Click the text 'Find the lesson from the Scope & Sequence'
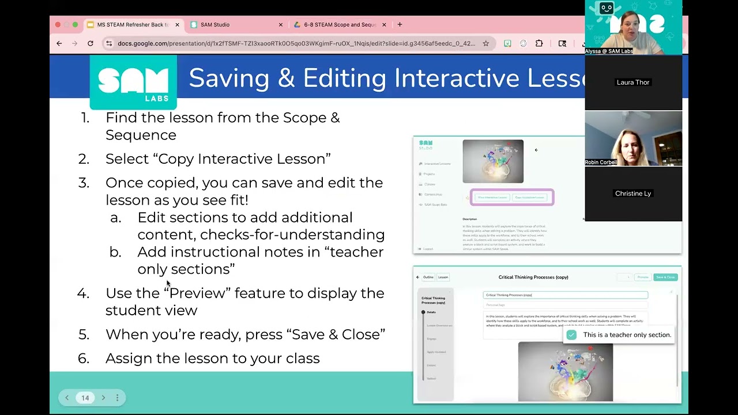This screenshot has height=415, width=738. (x=223, y=126)
